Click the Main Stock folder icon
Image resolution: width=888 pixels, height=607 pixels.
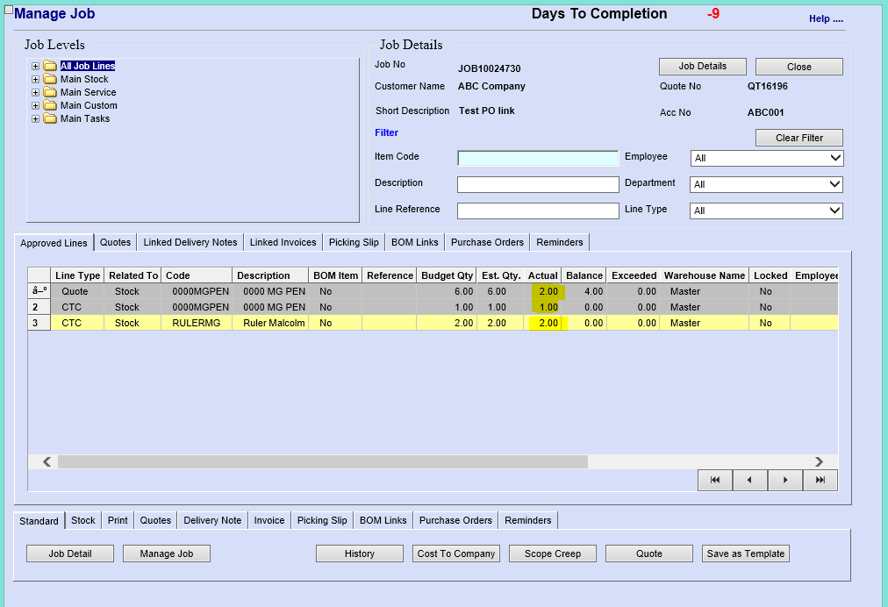click(50, 79)
